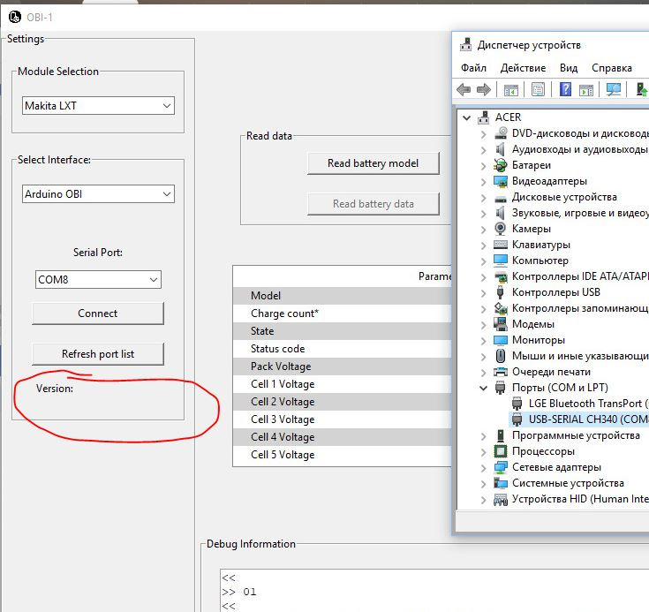Image resolution: width=649 pixels, height=612 pixels.
Task: Open the Файл menu
Action: coord(473,68)
